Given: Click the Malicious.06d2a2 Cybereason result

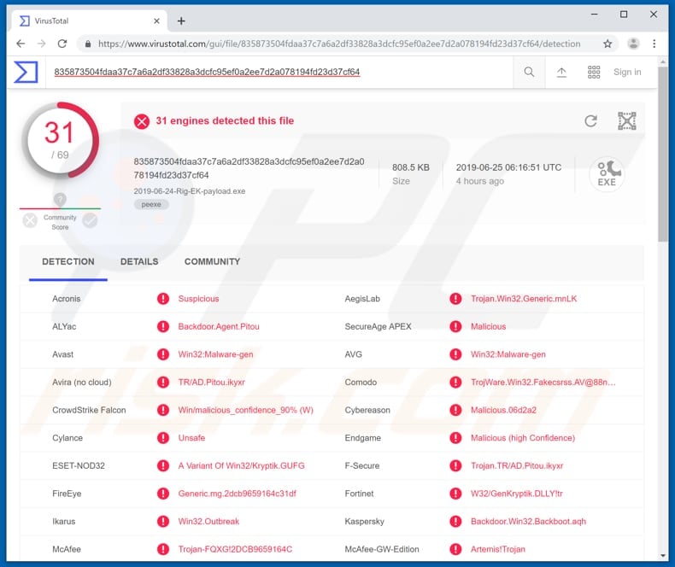Looking at the screenshot, I should tap(503, 410).
